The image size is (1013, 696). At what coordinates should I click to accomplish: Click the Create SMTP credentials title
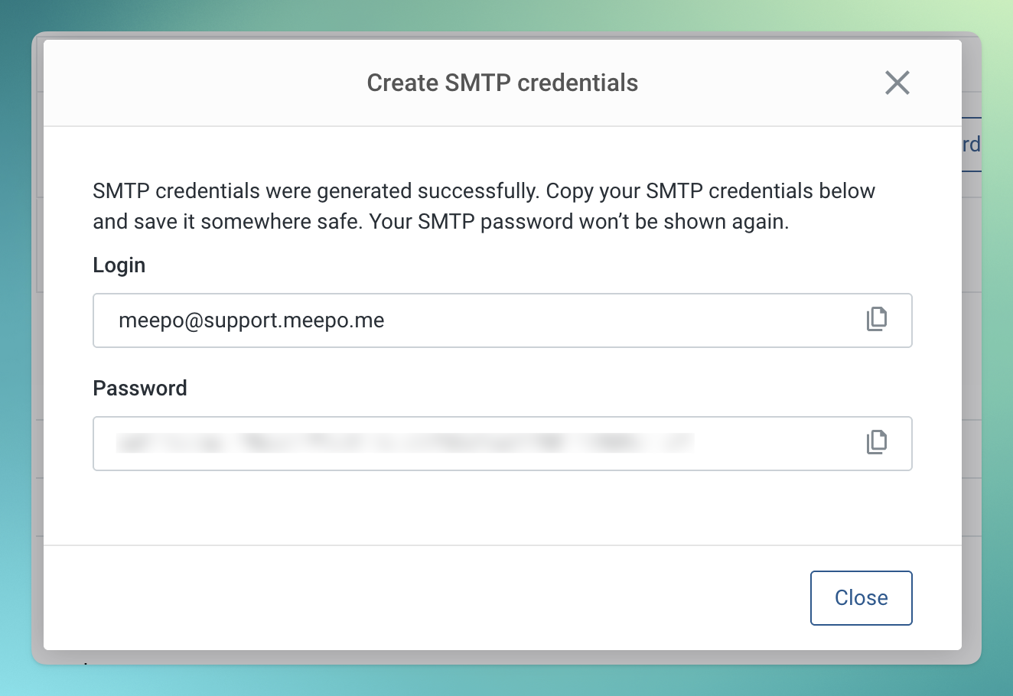pos(502,83)
